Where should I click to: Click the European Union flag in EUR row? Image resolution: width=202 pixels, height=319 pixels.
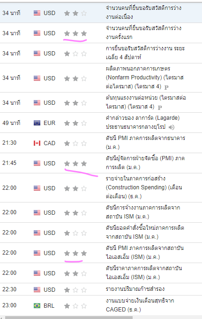coord(37,123)
